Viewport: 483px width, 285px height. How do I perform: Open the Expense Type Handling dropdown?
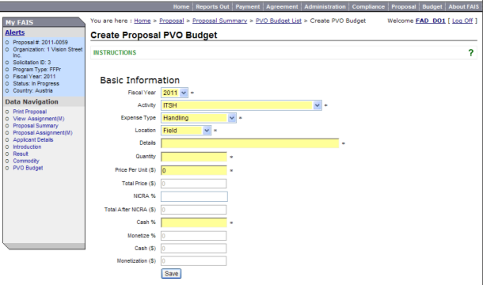199,118
